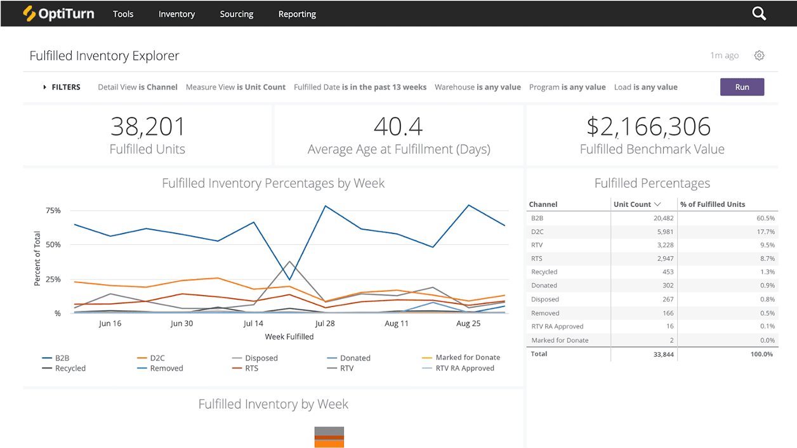Run the dashboard query
The height and width of the screenshot is (448, 797).
pyautogui.click(x=742, y=87)
